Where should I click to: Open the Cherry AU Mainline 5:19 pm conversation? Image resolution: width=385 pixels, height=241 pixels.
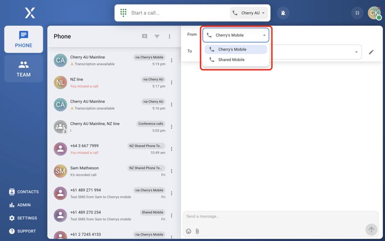114,61
